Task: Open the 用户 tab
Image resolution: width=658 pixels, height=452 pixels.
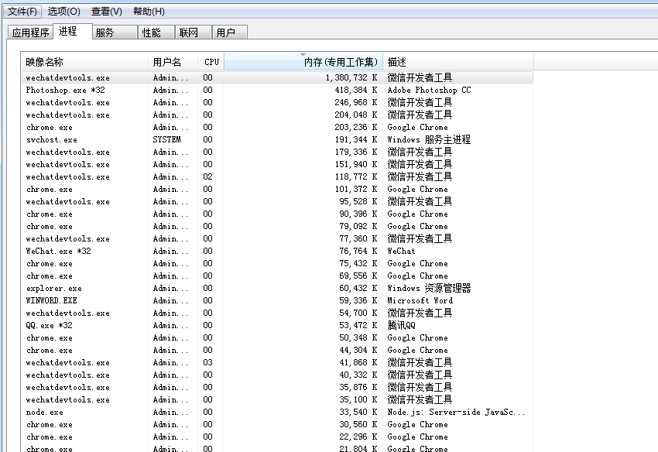Action: (230, 33)
